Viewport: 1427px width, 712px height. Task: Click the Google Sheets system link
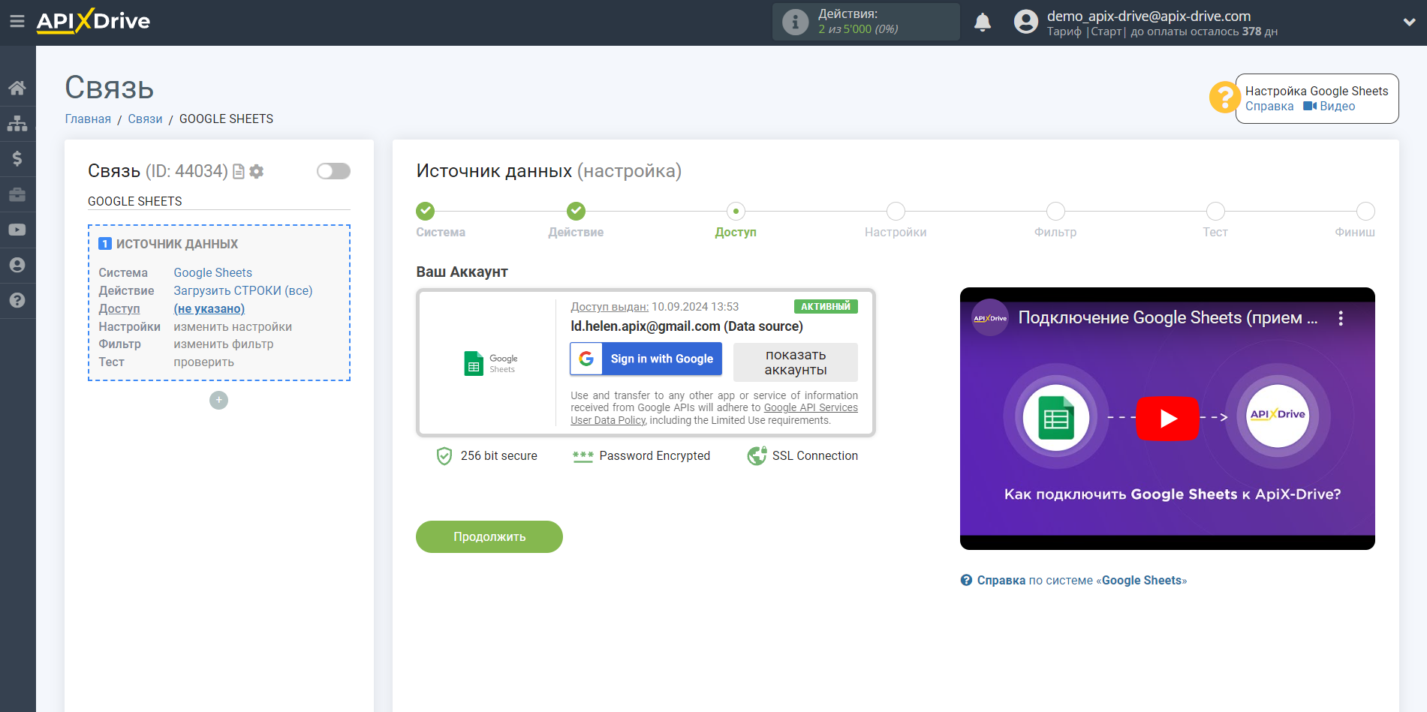pos(212,273)
